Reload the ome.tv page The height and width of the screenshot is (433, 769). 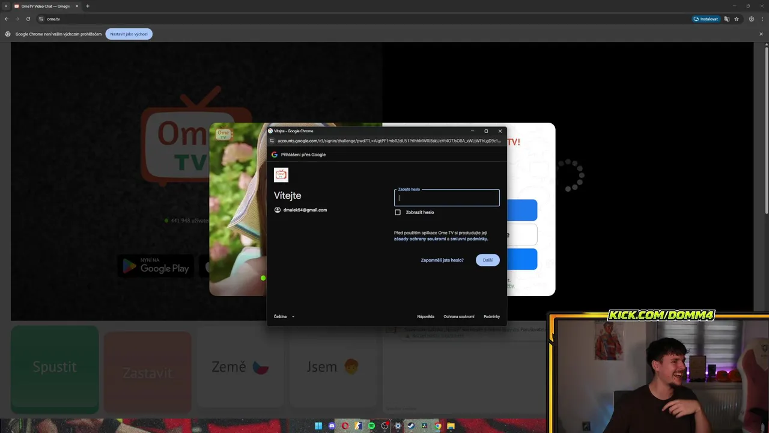pos(28,19)
